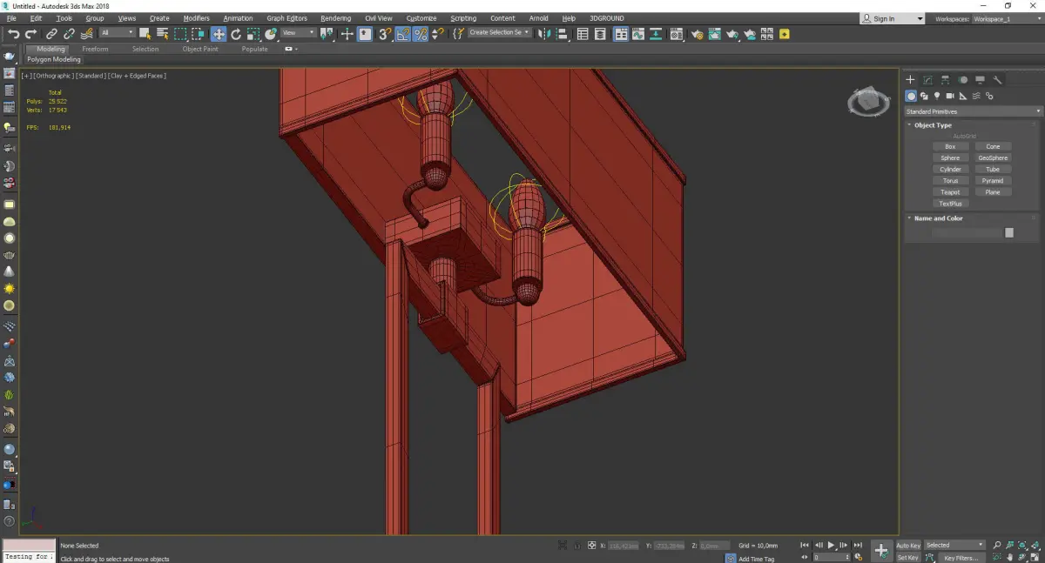Click the GeoSphere primitive button
Screen dimensions: 1045x563
tap(993, 158)
